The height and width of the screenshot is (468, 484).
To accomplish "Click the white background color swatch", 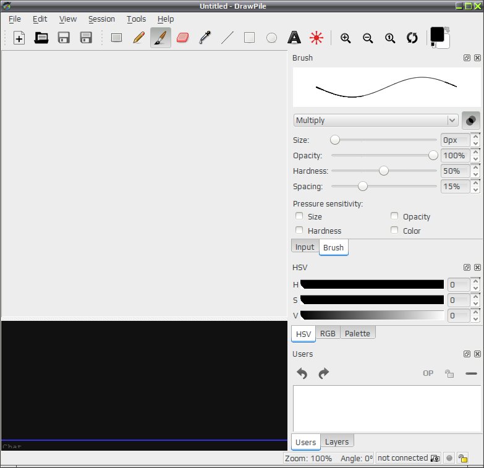I will (x=446, y=45).
